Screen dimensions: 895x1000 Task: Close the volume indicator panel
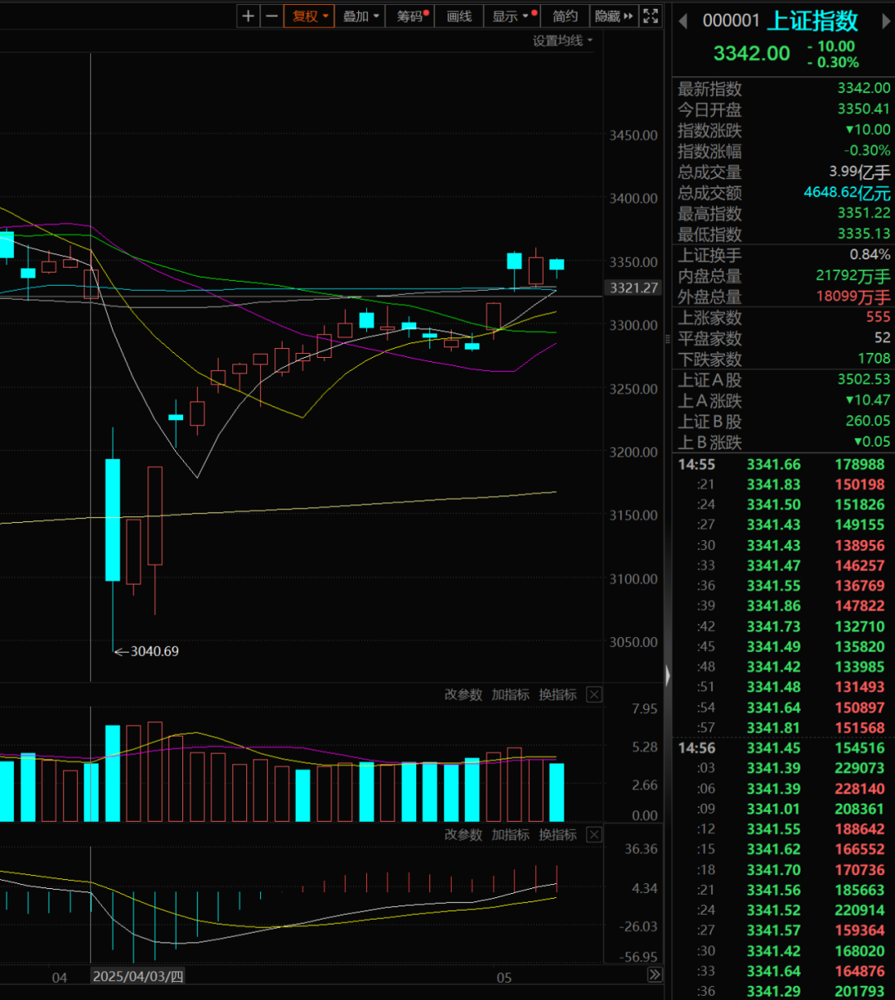tap(594, 695)
